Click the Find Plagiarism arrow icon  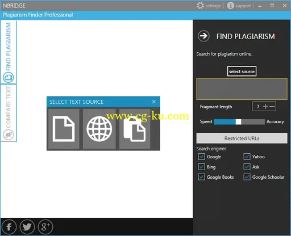(x=203, y=36)
